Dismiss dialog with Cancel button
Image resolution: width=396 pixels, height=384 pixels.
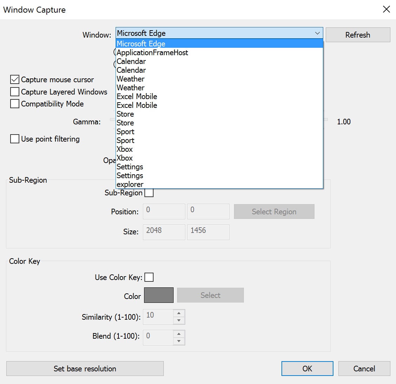coord(364,369)
